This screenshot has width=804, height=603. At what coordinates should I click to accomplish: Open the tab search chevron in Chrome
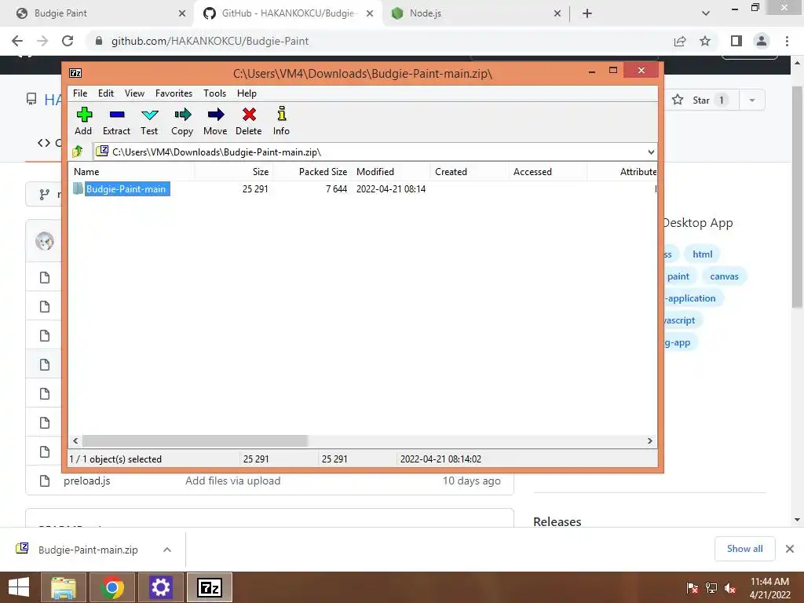706,13
